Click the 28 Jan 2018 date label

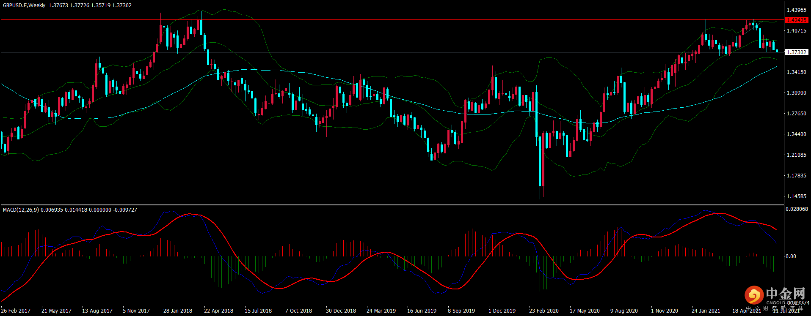[177, 311]
